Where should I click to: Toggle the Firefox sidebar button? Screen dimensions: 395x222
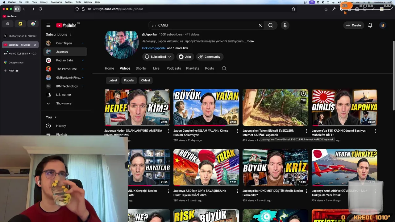coord(17,9)
